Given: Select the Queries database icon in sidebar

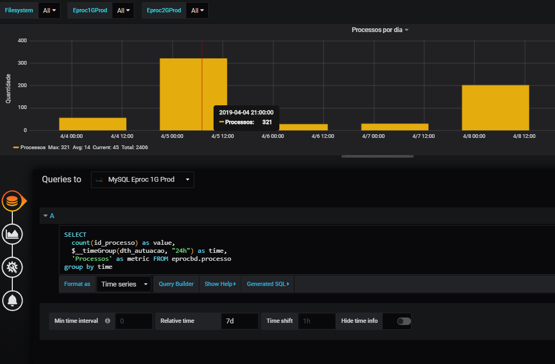Looking at the screenshot, I should coord(12,201).
